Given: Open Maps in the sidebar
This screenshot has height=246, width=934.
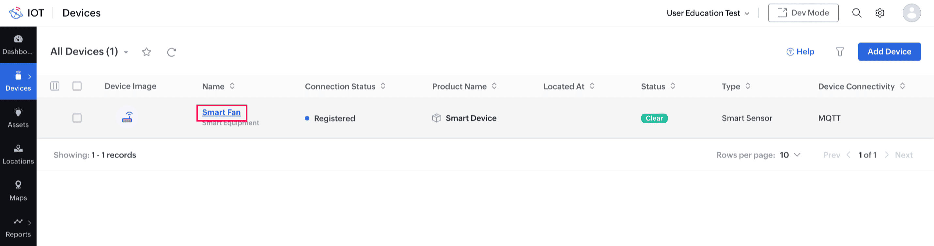Looking at the screenshot, I should tap(18, 191).
